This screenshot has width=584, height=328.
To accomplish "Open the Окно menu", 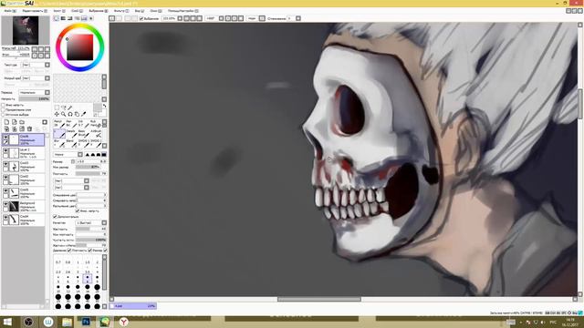I will (x=156, y=11).
